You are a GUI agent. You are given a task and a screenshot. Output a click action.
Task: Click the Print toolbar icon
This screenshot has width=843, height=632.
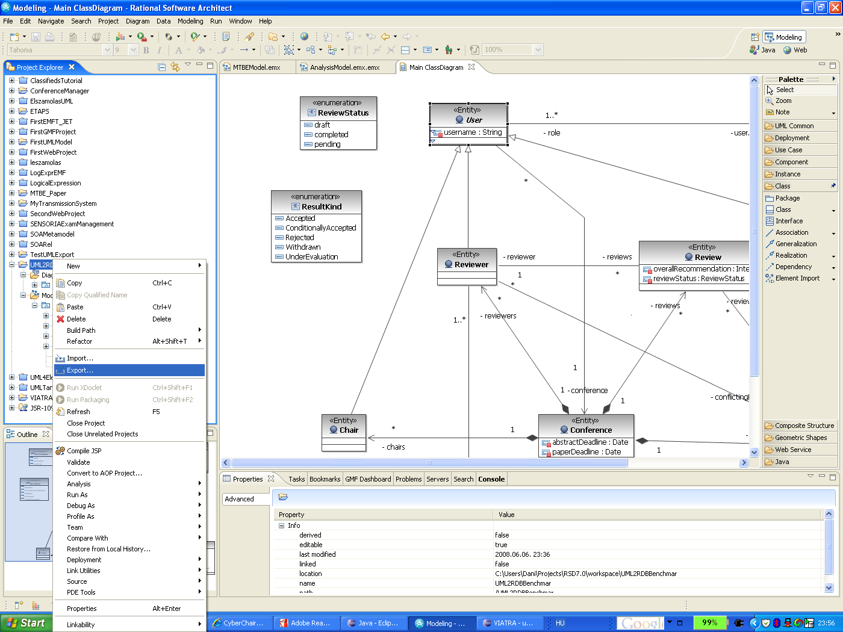[50, 37]
